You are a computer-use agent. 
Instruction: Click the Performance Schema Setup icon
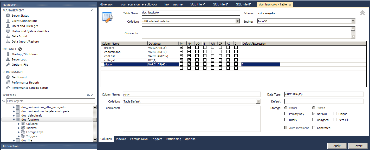[x=8, y=88]
